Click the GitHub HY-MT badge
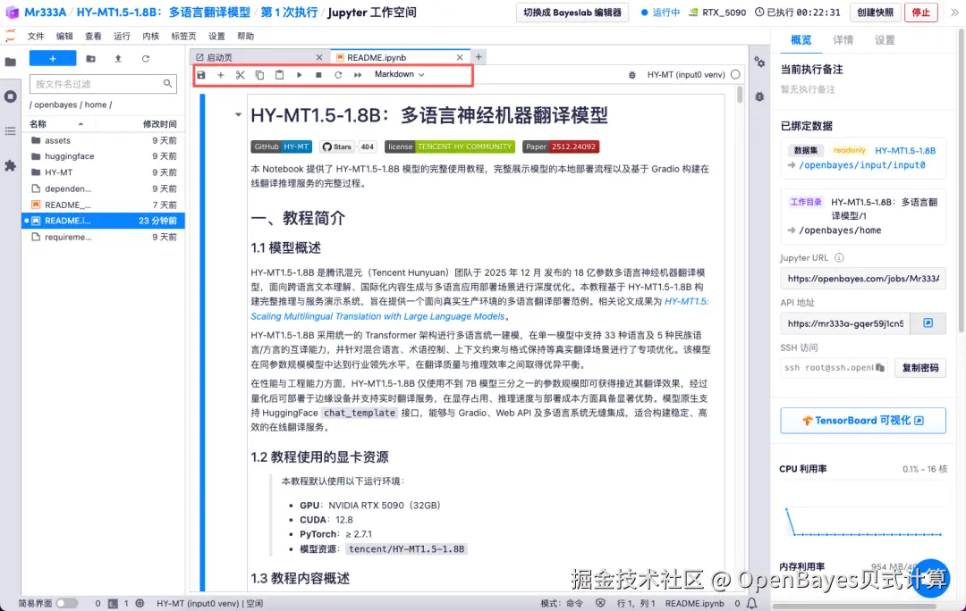The image size is (966, 611). click(282, 146)
